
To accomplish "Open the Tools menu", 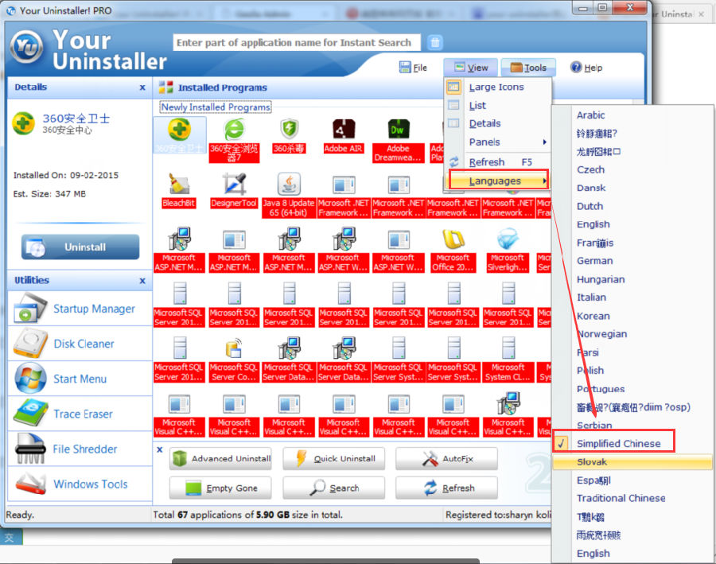I will coord(528,67).
